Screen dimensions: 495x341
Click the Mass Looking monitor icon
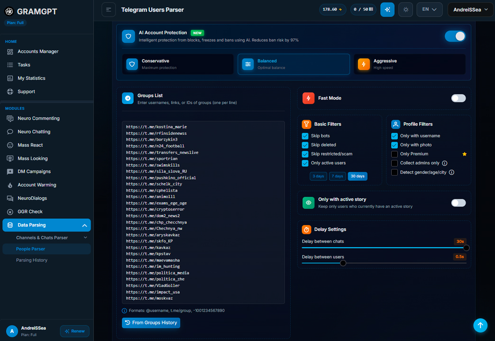click(10, 158)
